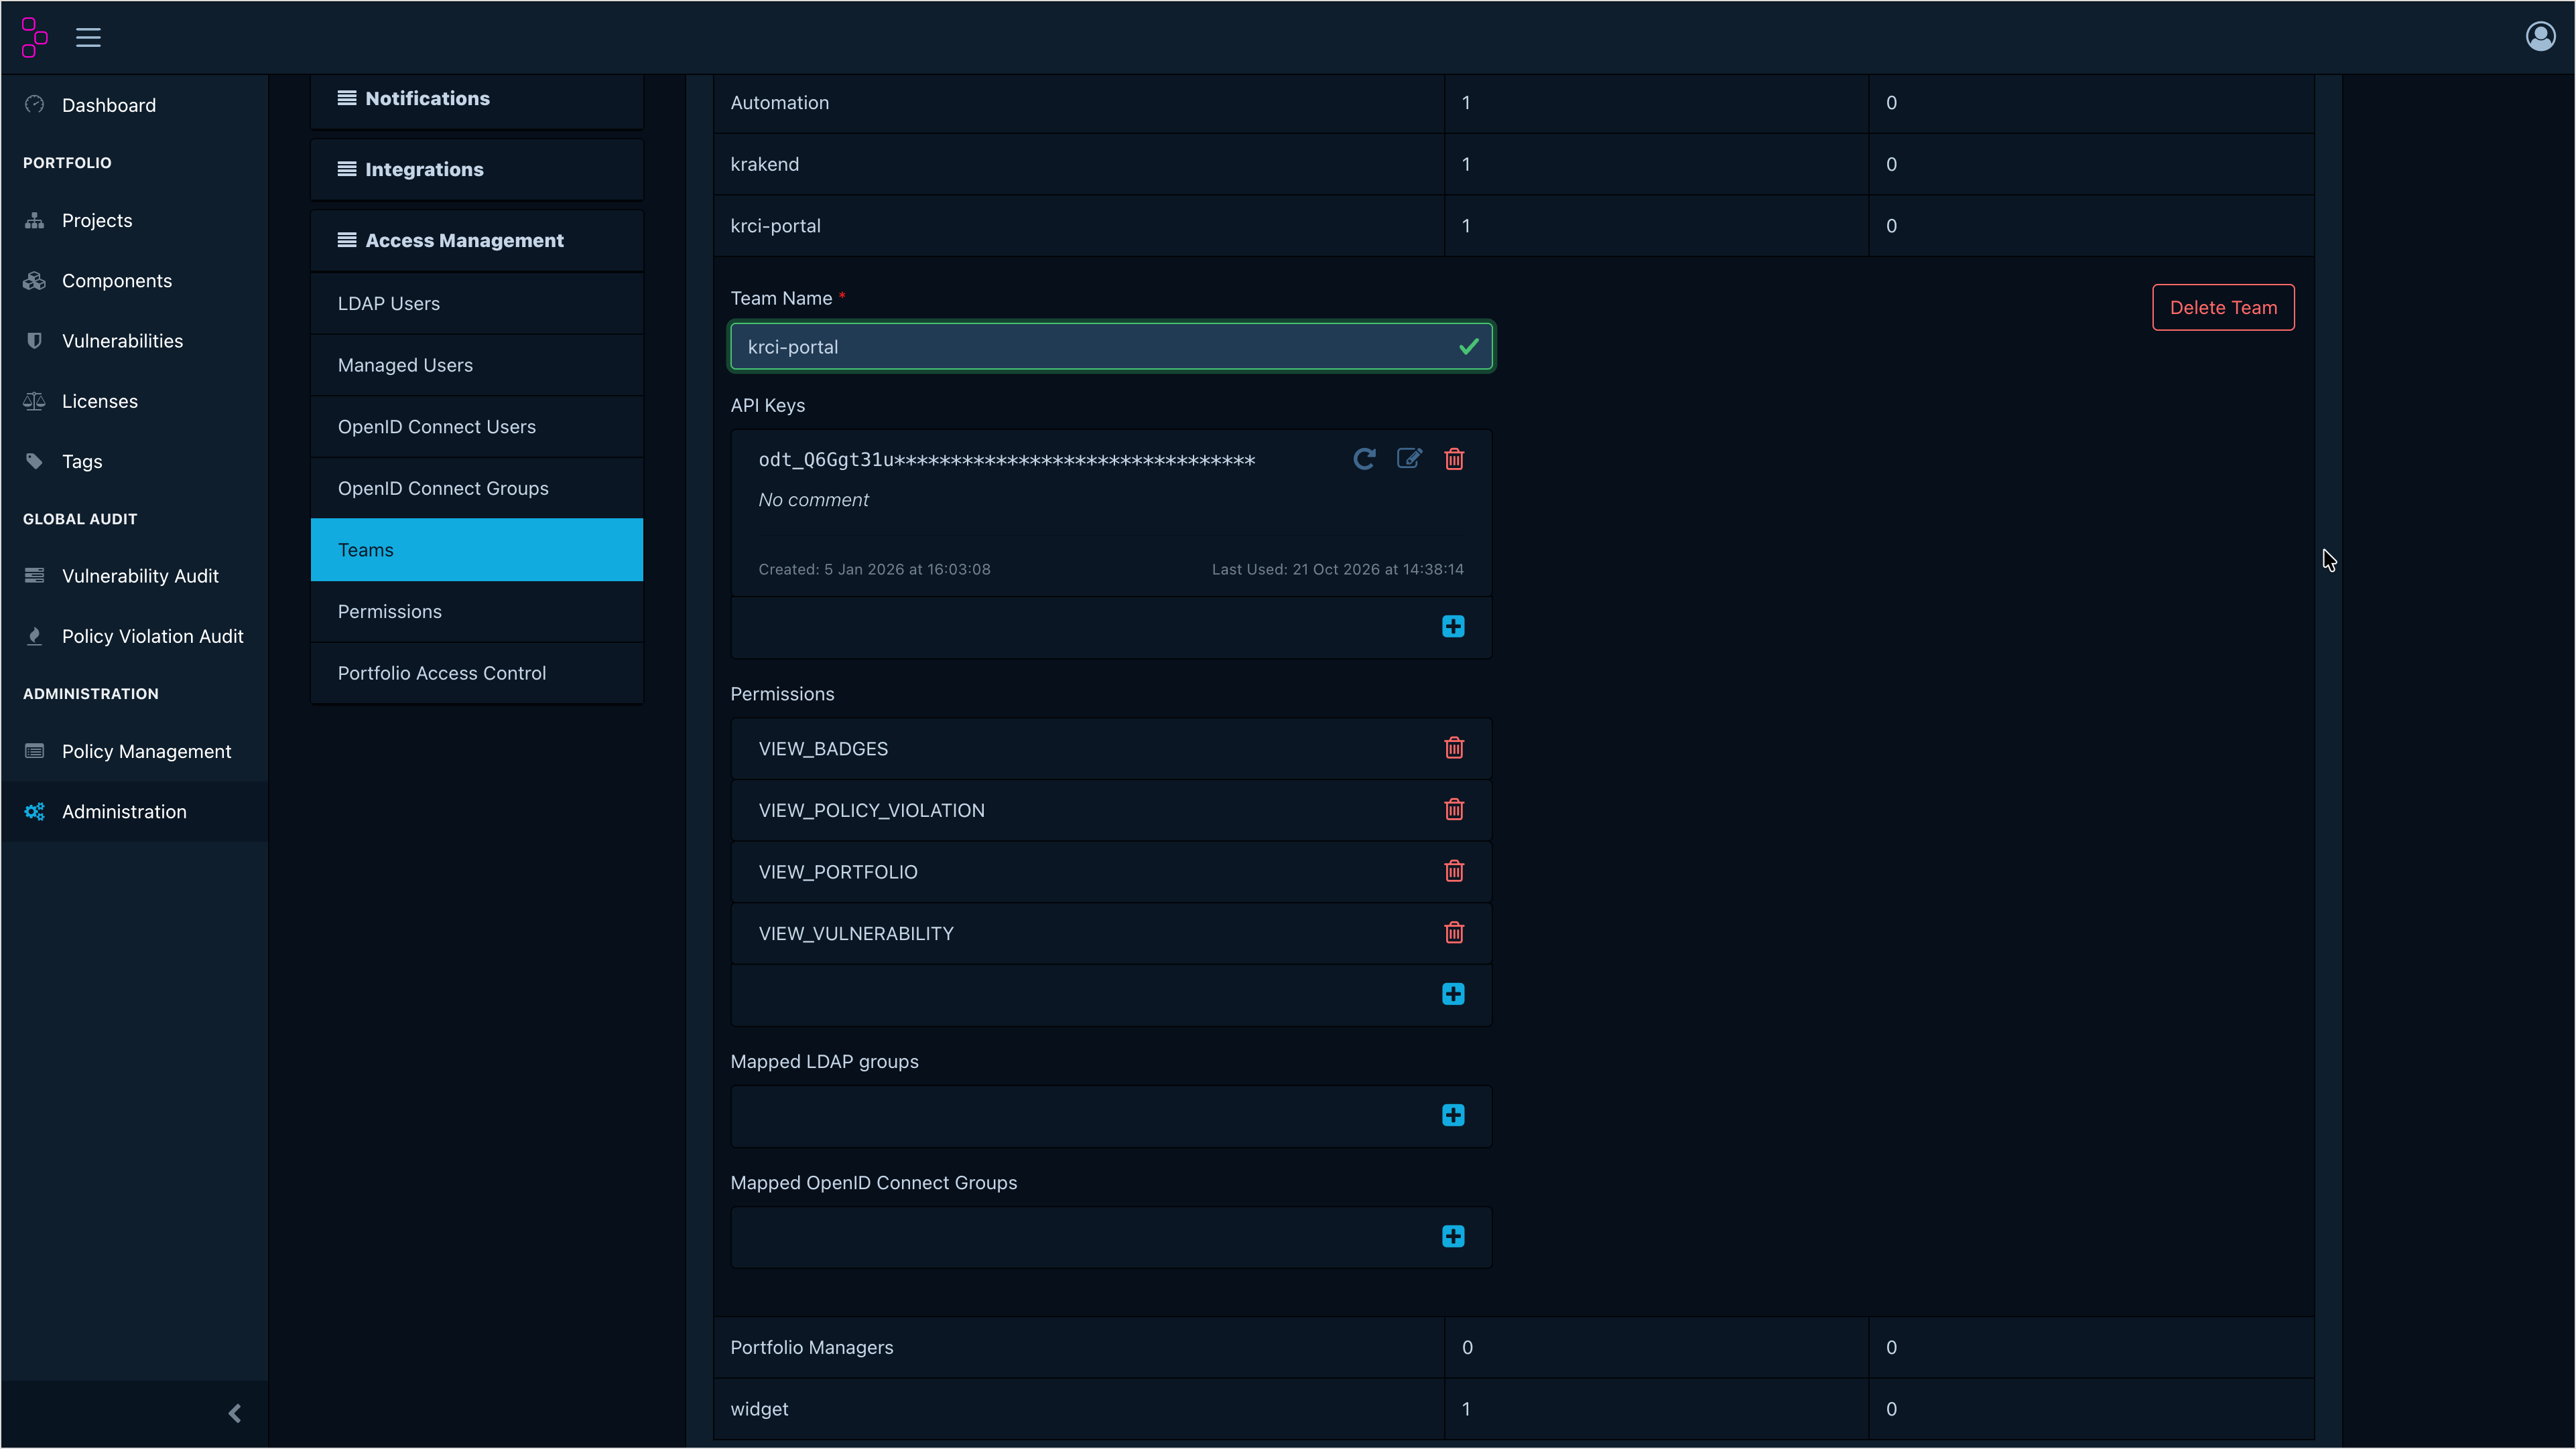Open Tags in the sidebar
Image resolution: width=2576 pixels, height=1449 pixels.
(x=134, y=461)
